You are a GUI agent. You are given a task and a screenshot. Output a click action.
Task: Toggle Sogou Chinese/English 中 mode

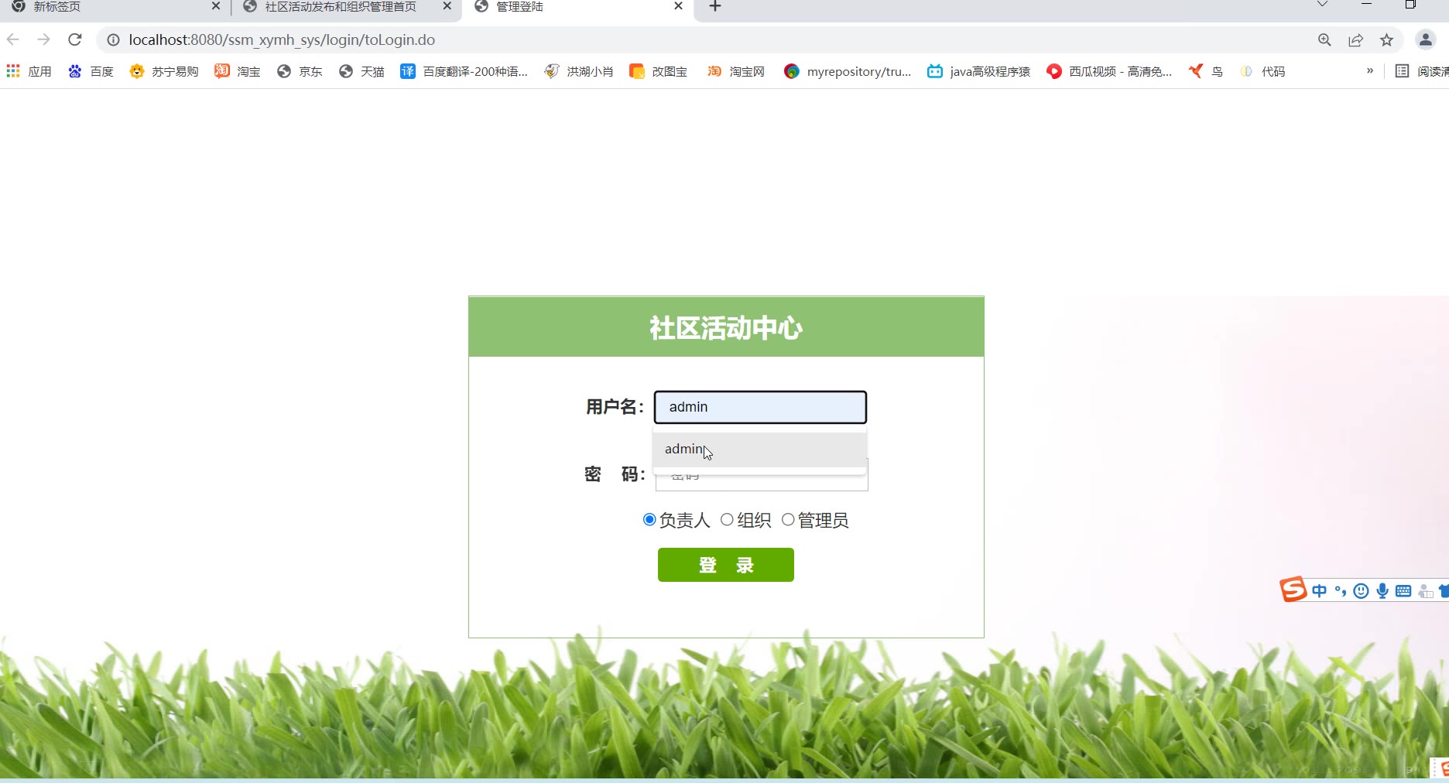(1320, 591)
